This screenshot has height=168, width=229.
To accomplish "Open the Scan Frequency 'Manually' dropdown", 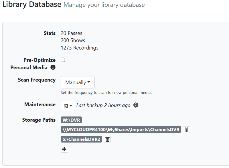I will pyautogui.click(x=78, y=82).
